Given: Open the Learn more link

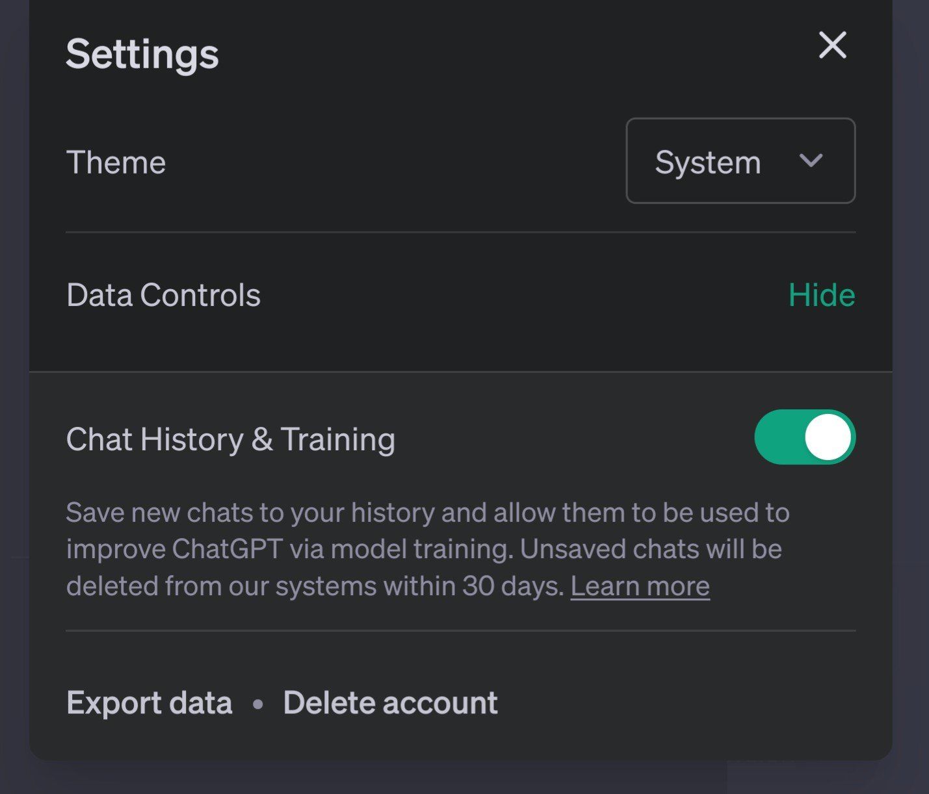Looking at the screenshot, I should coord(640,586).
